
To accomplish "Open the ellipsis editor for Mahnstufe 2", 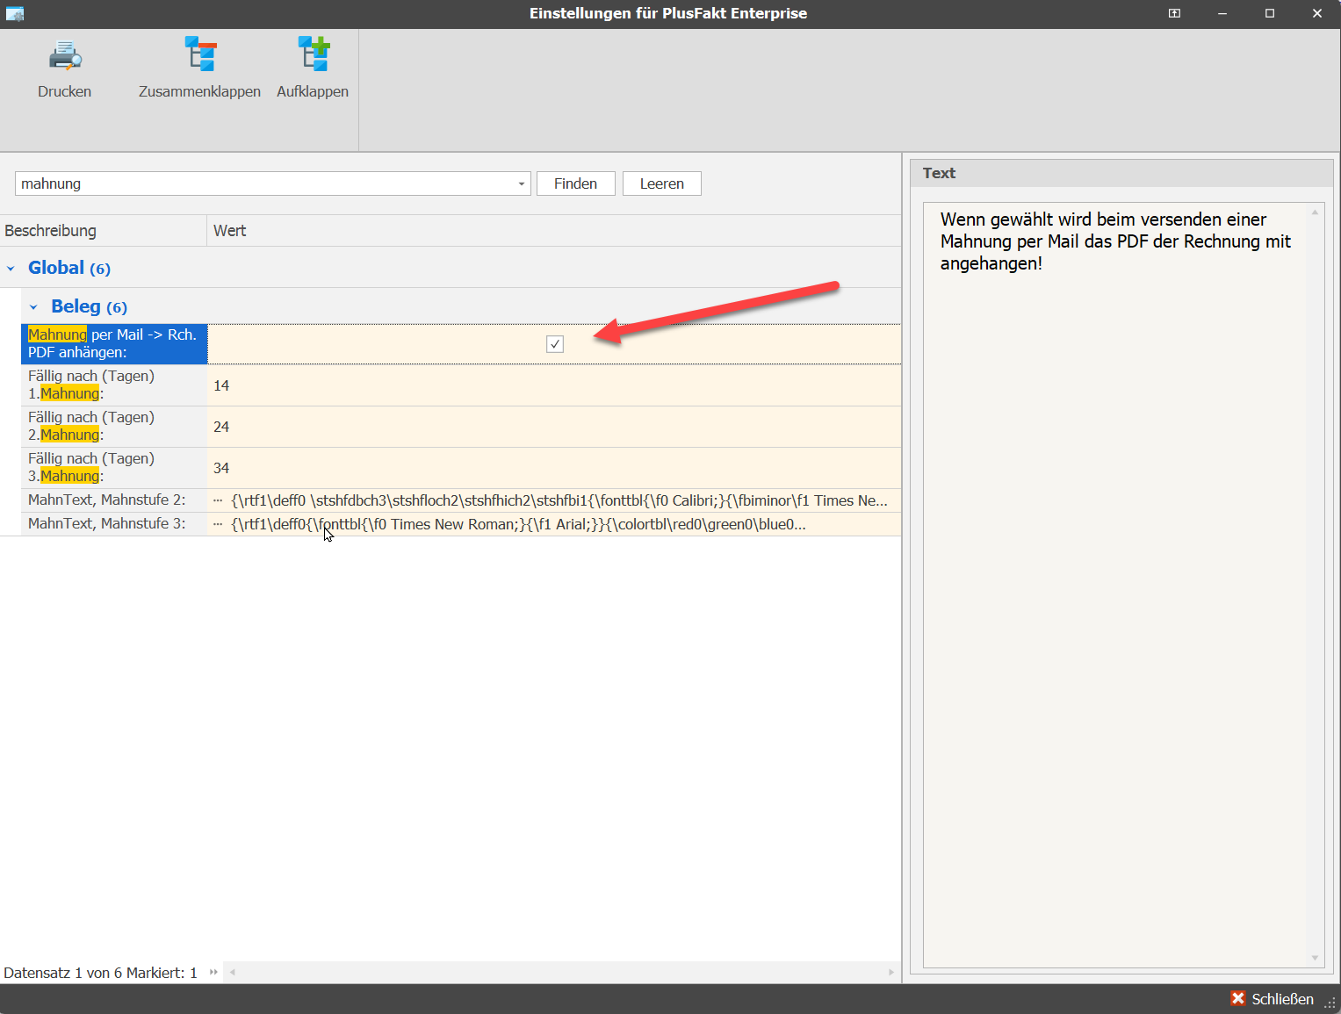I will click(218, 500).
